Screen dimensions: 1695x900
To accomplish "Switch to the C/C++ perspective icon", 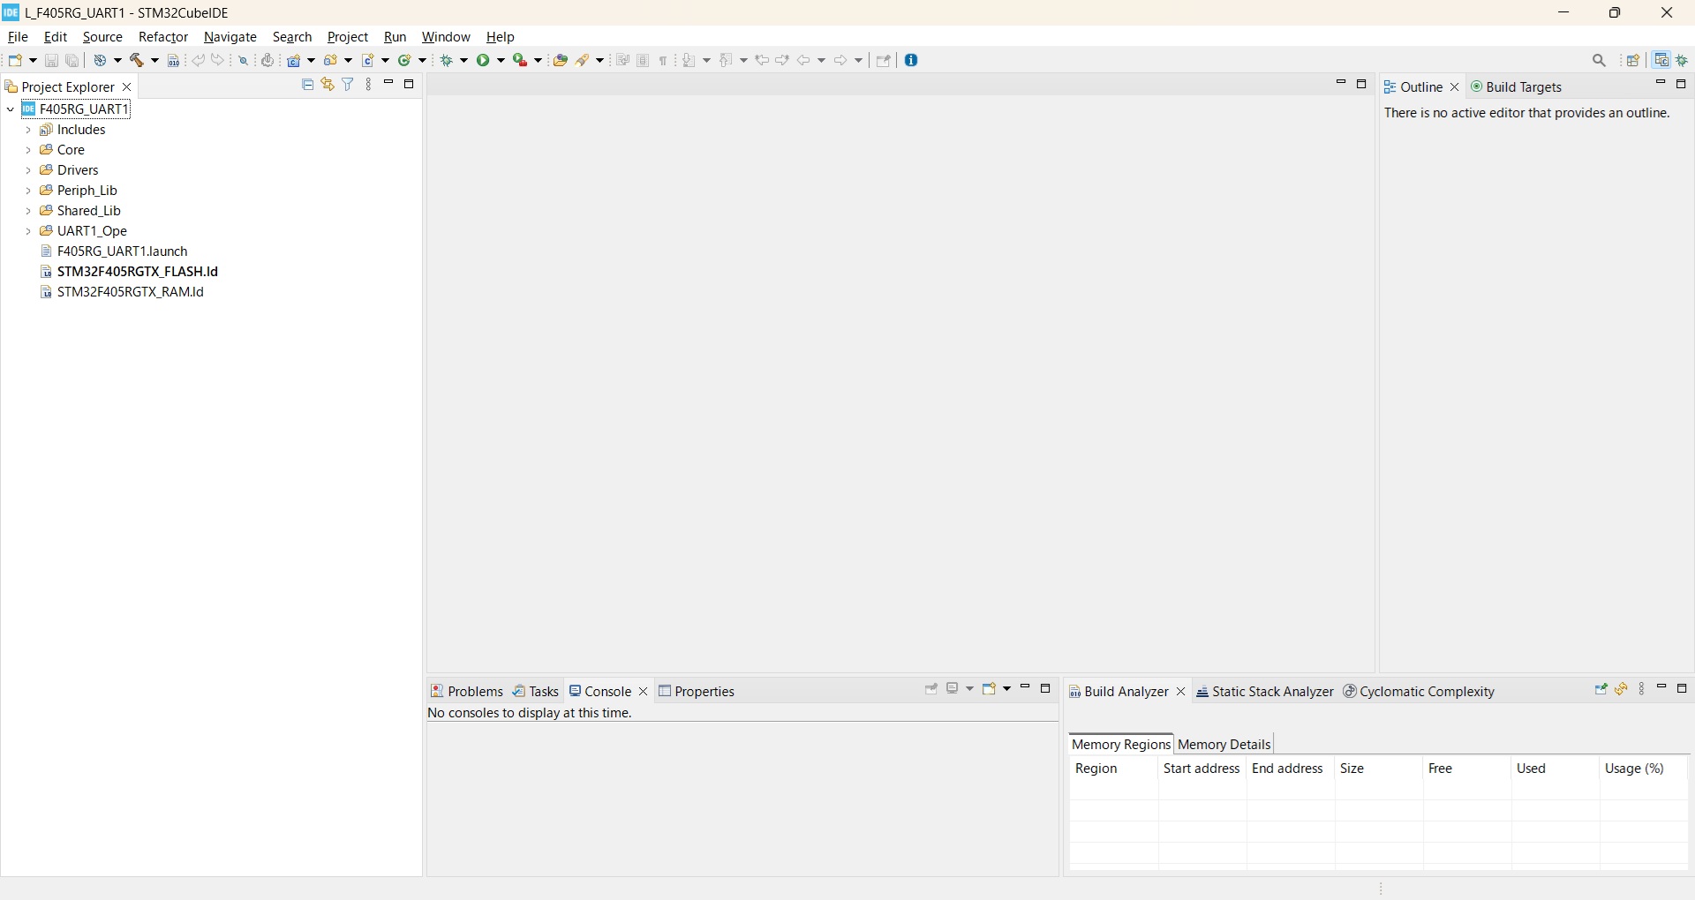I will 1663,61.
